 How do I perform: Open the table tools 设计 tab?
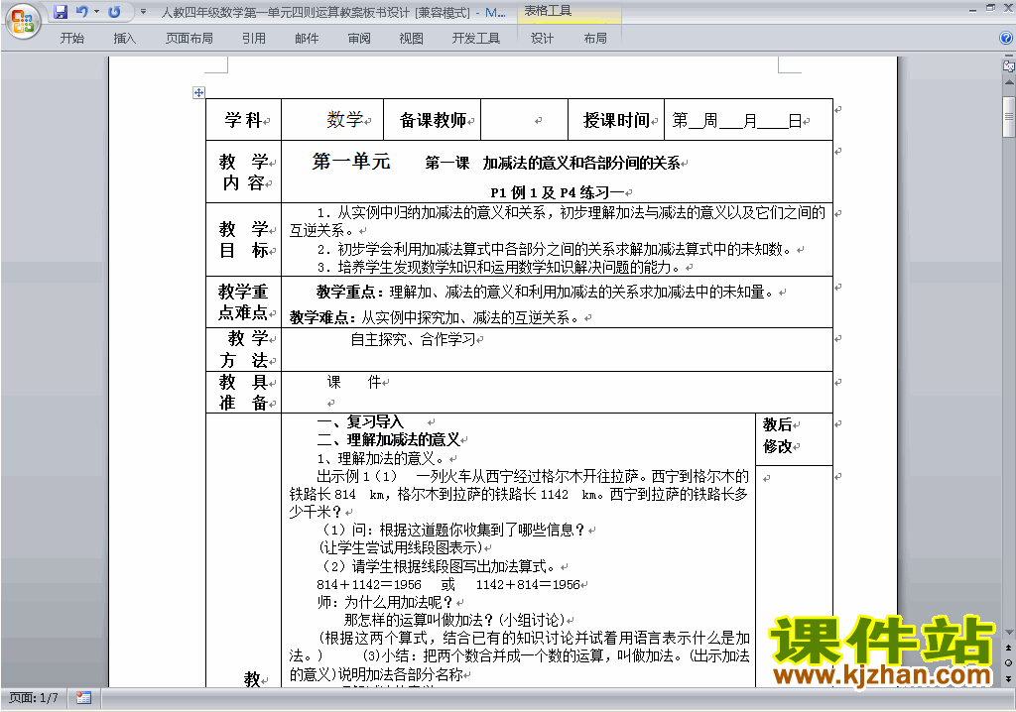(542, 39)
